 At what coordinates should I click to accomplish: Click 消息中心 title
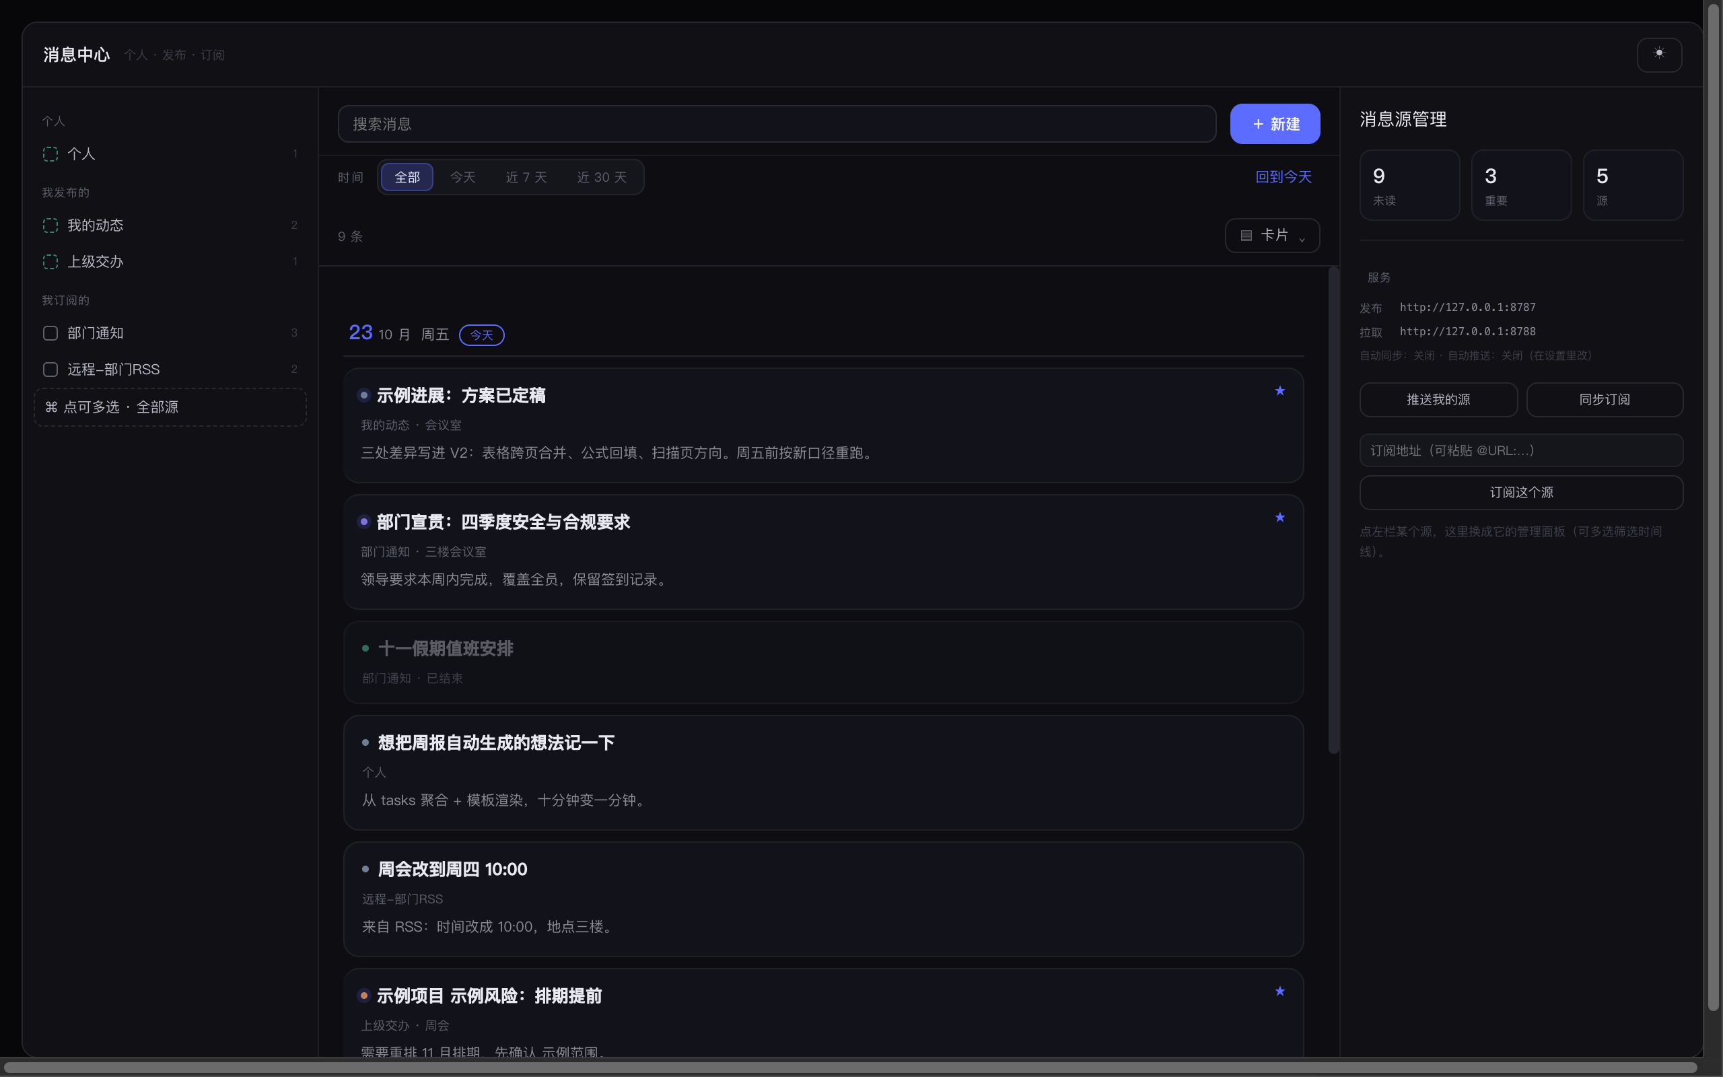pyautogui.click(x=76, y=55)
